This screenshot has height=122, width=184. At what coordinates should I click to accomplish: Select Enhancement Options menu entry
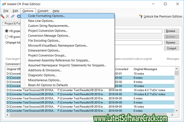67,50
